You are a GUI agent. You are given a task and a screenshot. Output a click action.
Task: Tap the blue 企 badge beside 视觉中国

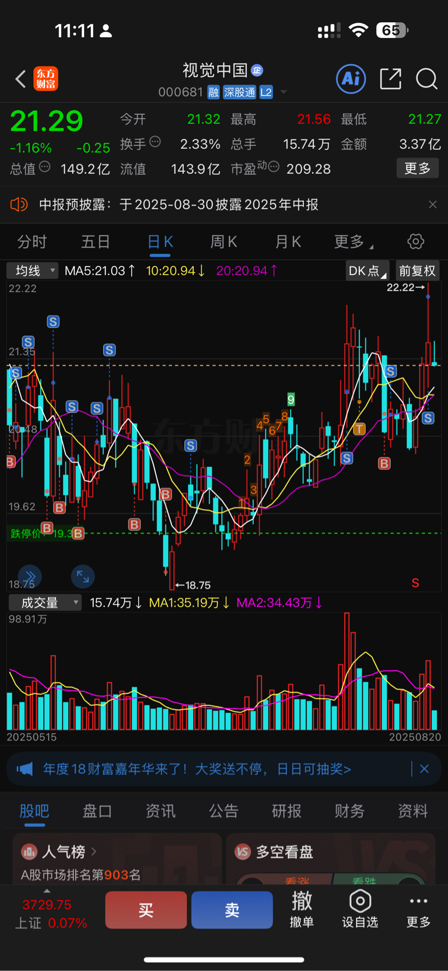257,71
